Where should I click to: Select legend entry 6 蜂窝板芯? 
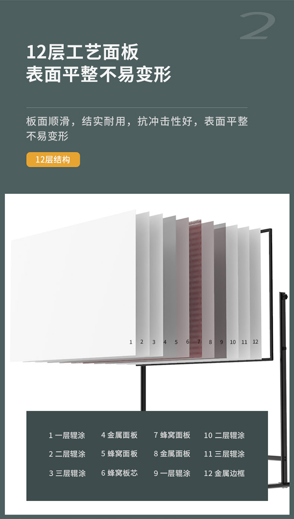tap(119, 473)
